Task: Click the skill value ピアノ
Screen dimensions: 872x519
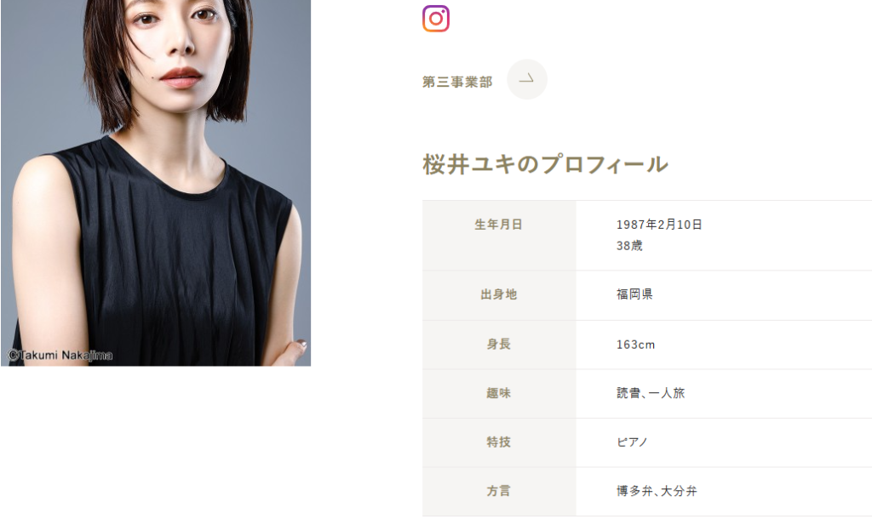Action: pos(632,442)
